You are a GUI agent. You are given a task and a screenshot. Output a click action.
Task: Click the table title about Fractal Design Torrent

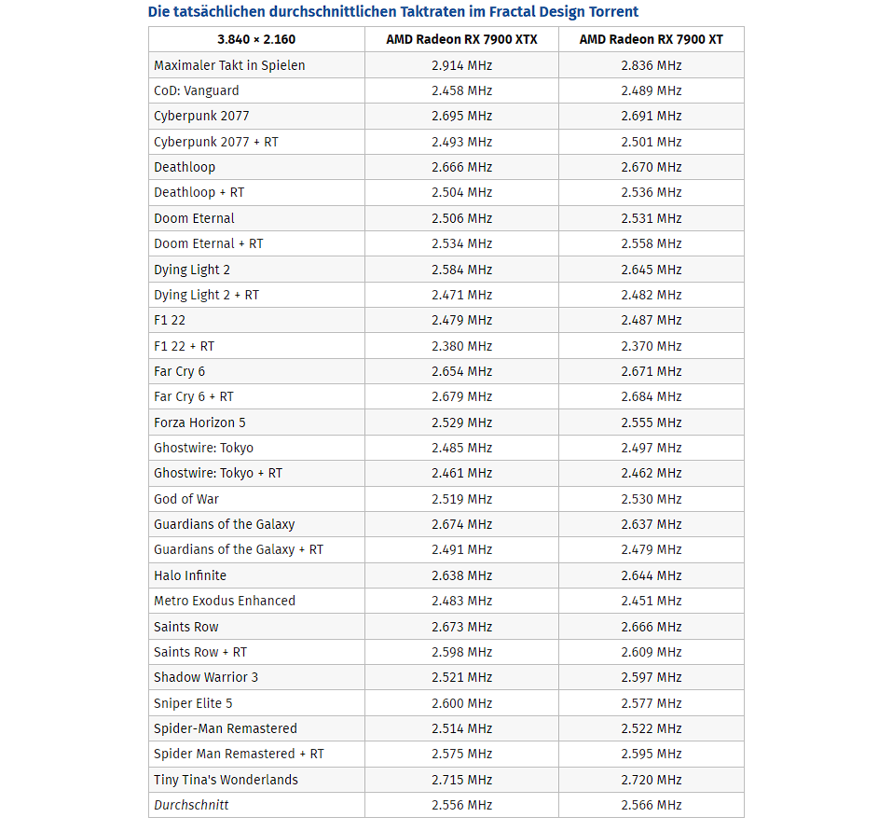click(x=393, y=12)
